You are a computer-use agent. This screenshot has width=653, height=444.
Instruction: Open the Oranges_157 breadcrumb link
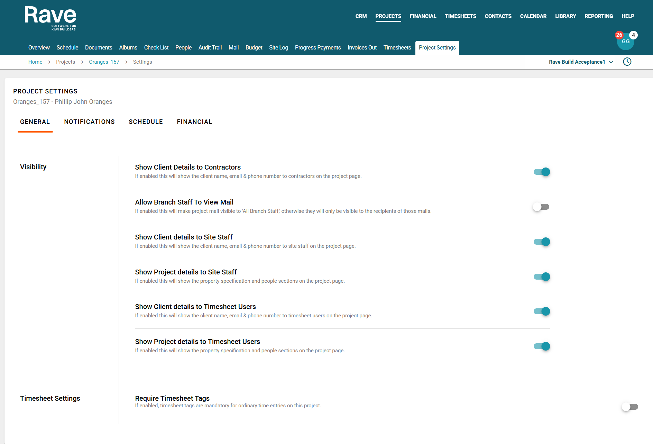[104, 62]
